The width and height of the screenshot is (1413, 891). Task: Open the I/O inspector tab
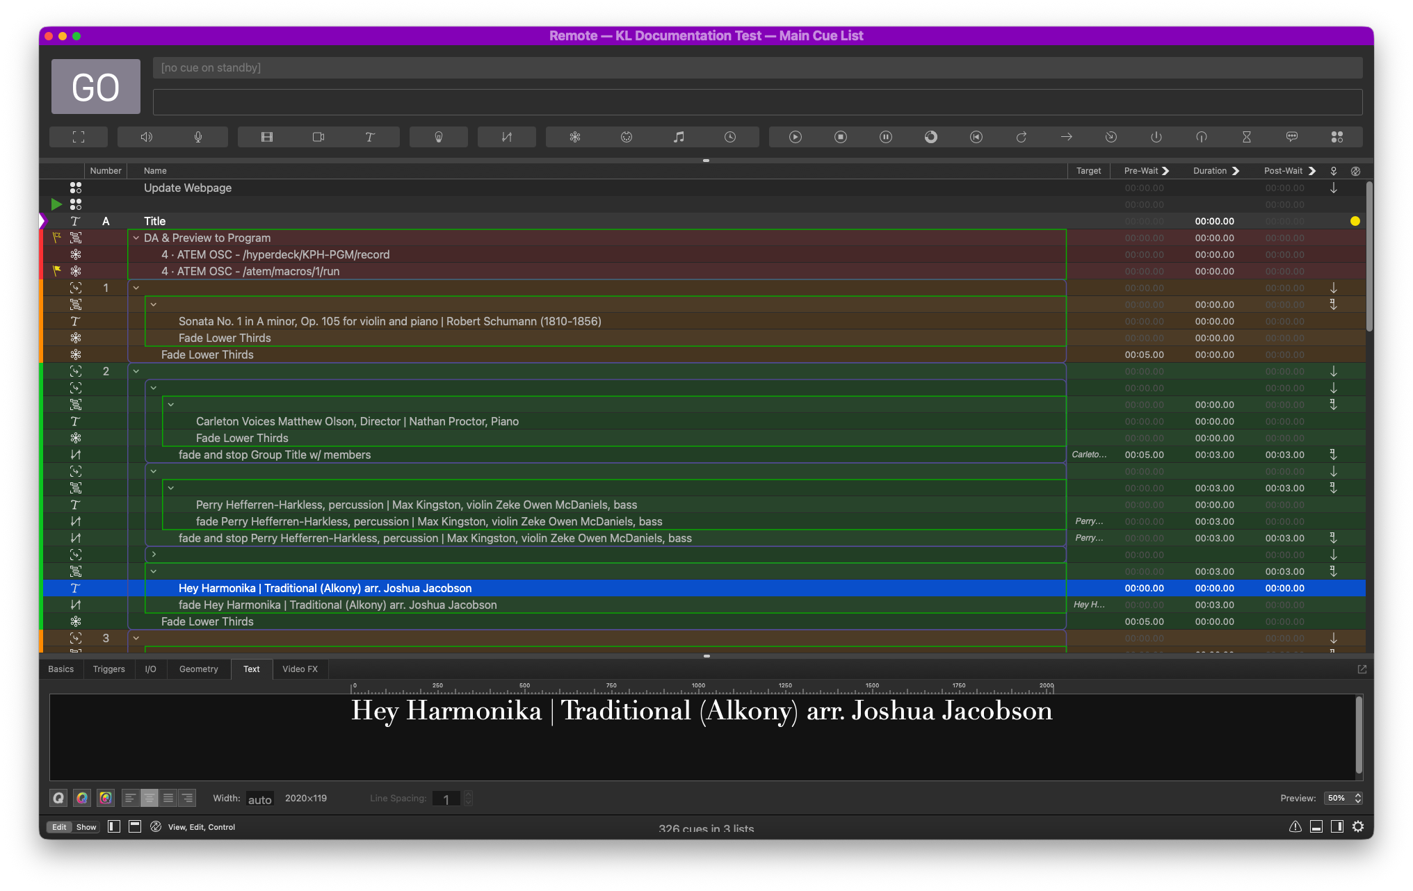(151, 669)
